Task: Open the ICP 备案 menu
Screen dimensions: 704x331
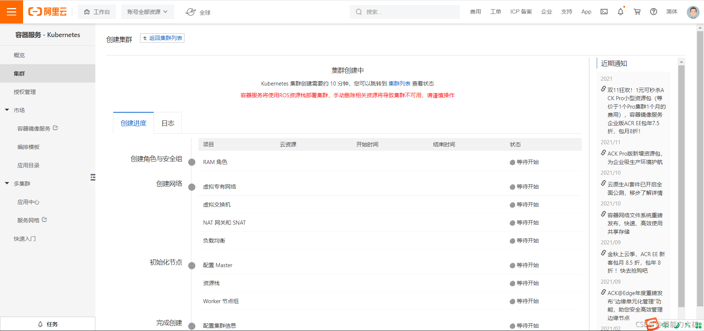Action: pos(521,12)
